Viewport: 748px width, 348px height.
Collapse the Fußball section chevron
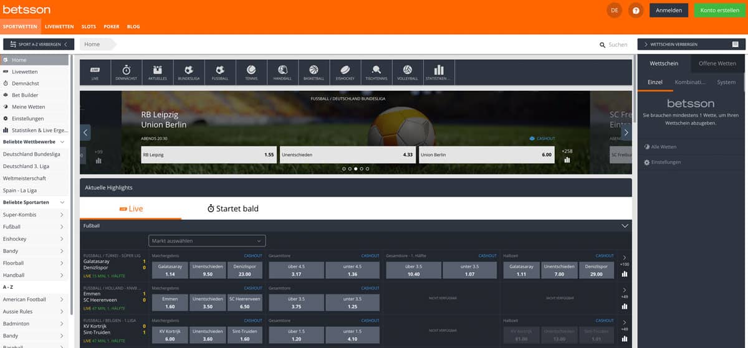tap(625, 226)
